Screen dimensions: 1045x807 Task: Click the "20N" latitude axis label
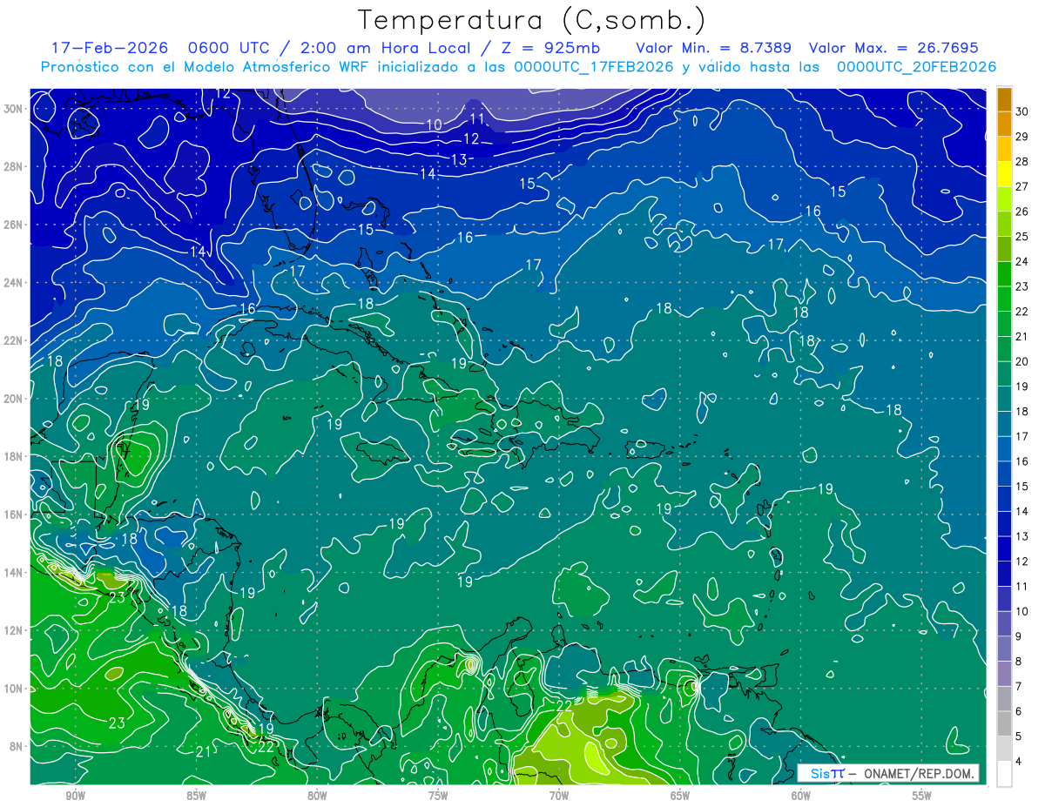15,398
